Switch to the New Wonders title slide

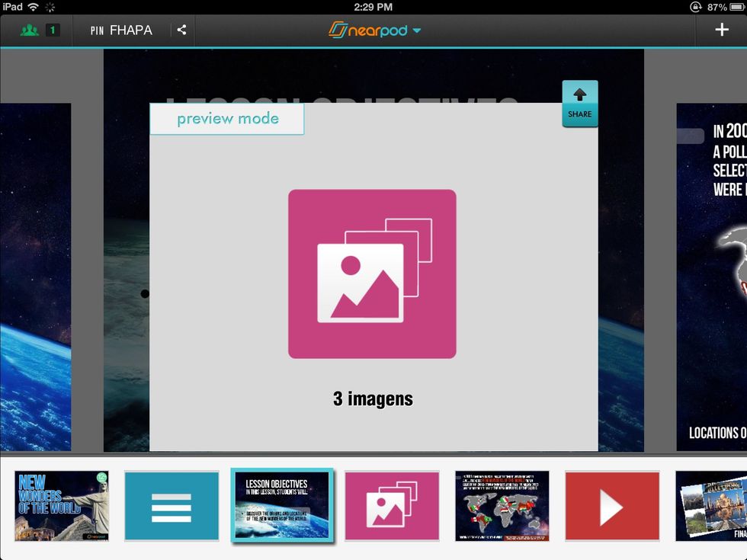(61, 505)
